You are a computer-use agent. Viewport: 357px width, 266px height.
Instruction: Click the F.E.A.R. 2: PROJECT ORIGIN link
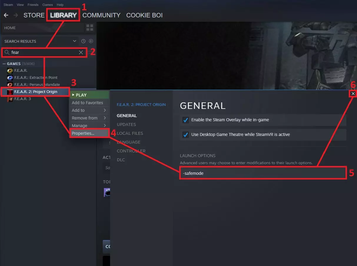(141, 104)
